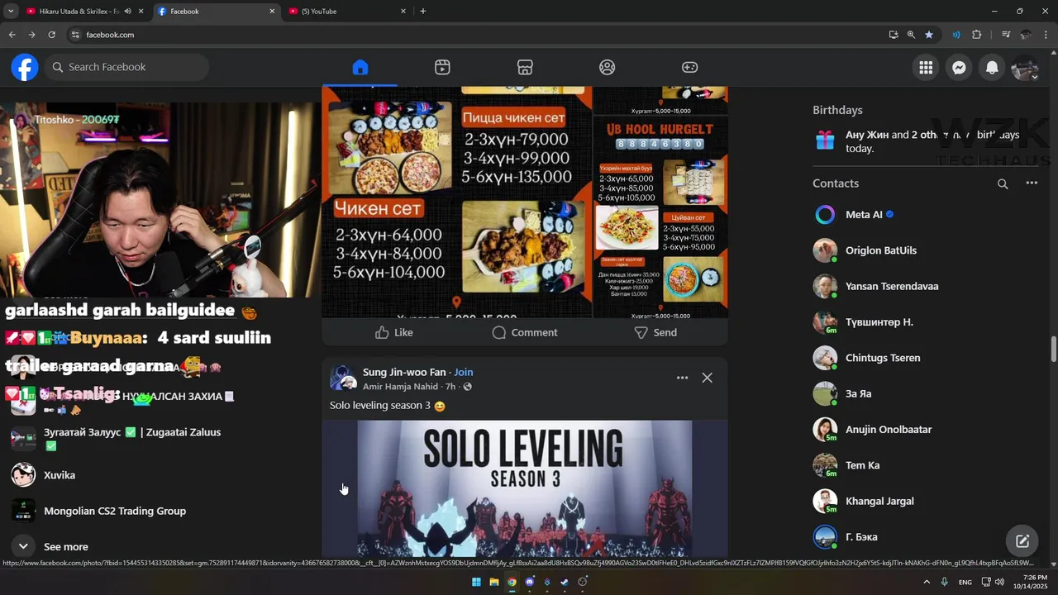Toggle the bookmark star for this page
This screenshot has height=595, width=1058.
pos(929,35)
